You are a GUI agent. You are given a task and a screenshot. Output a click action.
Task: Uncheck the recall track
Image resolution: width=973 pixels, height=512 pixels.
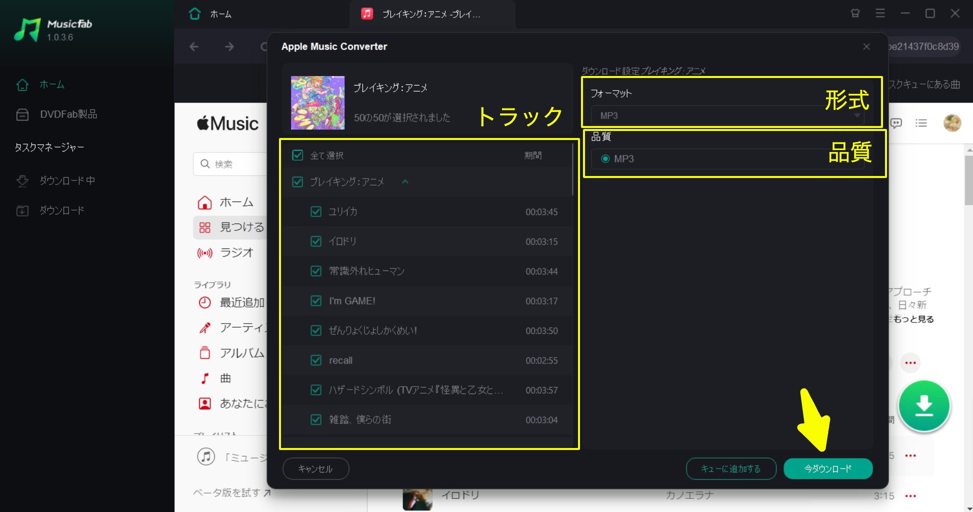[316, 360]
